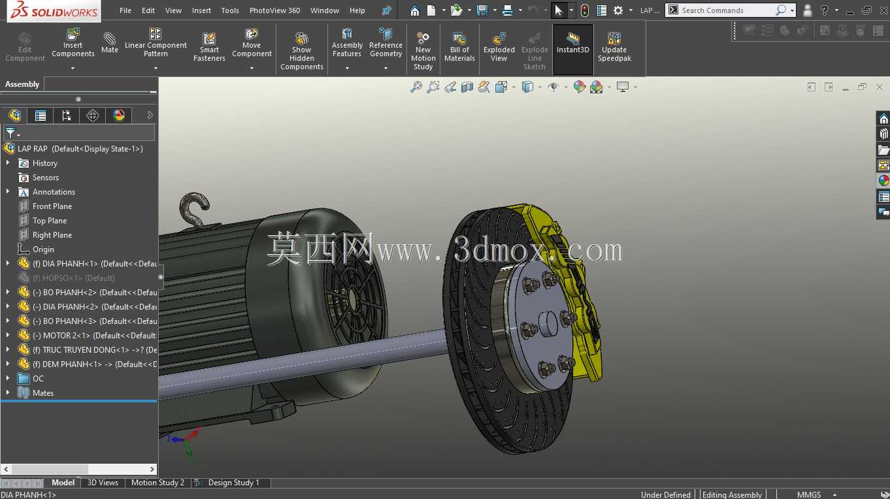Open File Explorer task pane tab
The width and height of the screenshot is (890, 499).
[x=883, y=150]
